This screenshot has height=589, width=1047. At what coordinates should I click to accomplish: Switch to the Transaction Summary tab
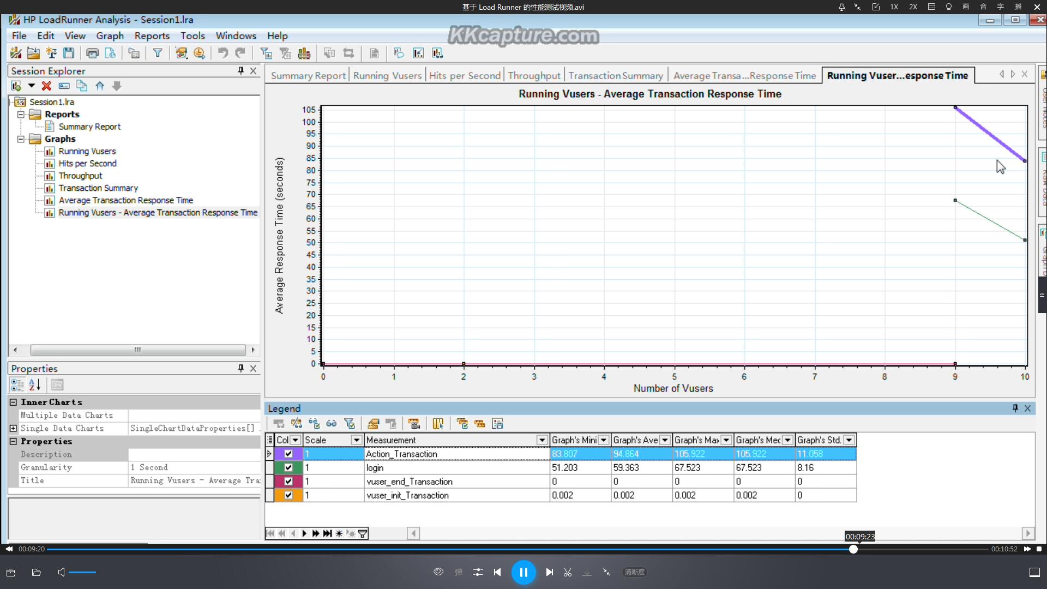click(x=616, y=75)
